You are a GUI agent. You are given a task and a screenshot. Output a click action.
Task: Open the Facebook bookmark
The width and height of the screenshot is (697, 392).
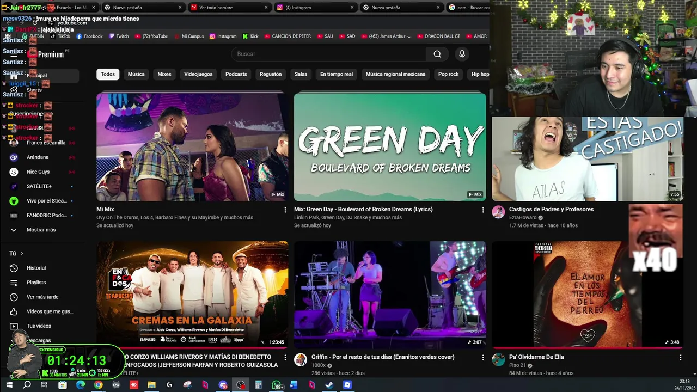pyautogui.click(x=89, y=36)
